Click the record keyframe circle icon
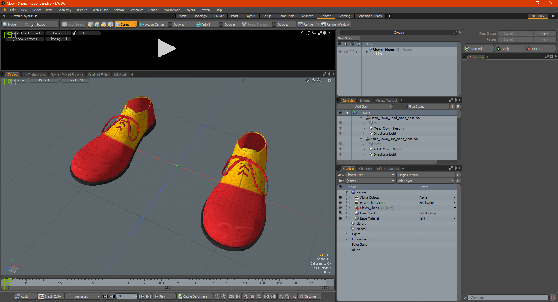This screenshot has height=302, width=558. click(x=252, y=296)
